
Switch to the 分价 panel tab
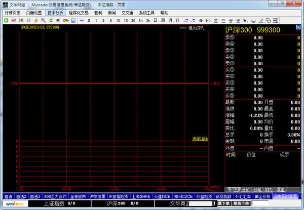(x=246, y=189)
